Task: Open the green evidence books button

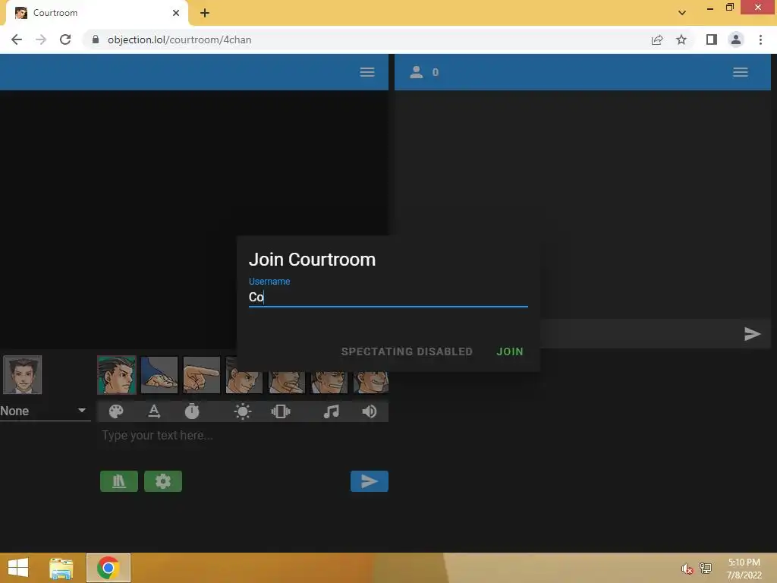Action: 119,481
